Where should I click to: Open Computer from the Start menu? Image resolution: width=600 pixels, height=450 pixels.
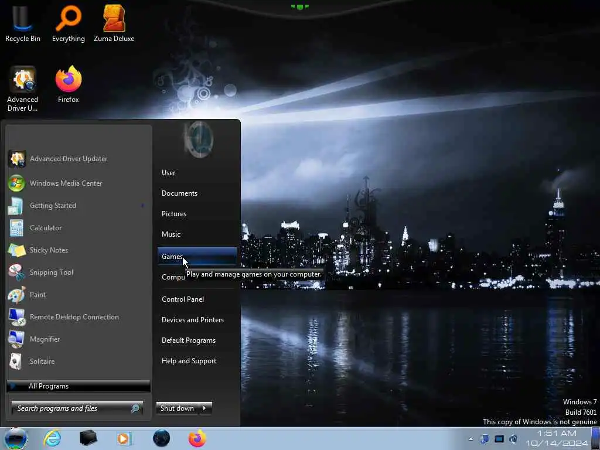(x=173, y=277)
